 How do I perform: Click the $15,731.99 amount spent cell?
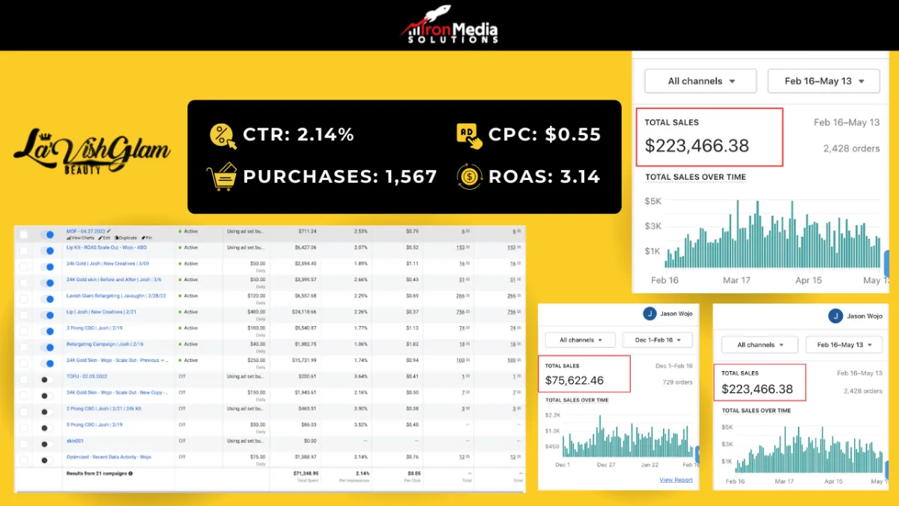click(x=303, y=361)
